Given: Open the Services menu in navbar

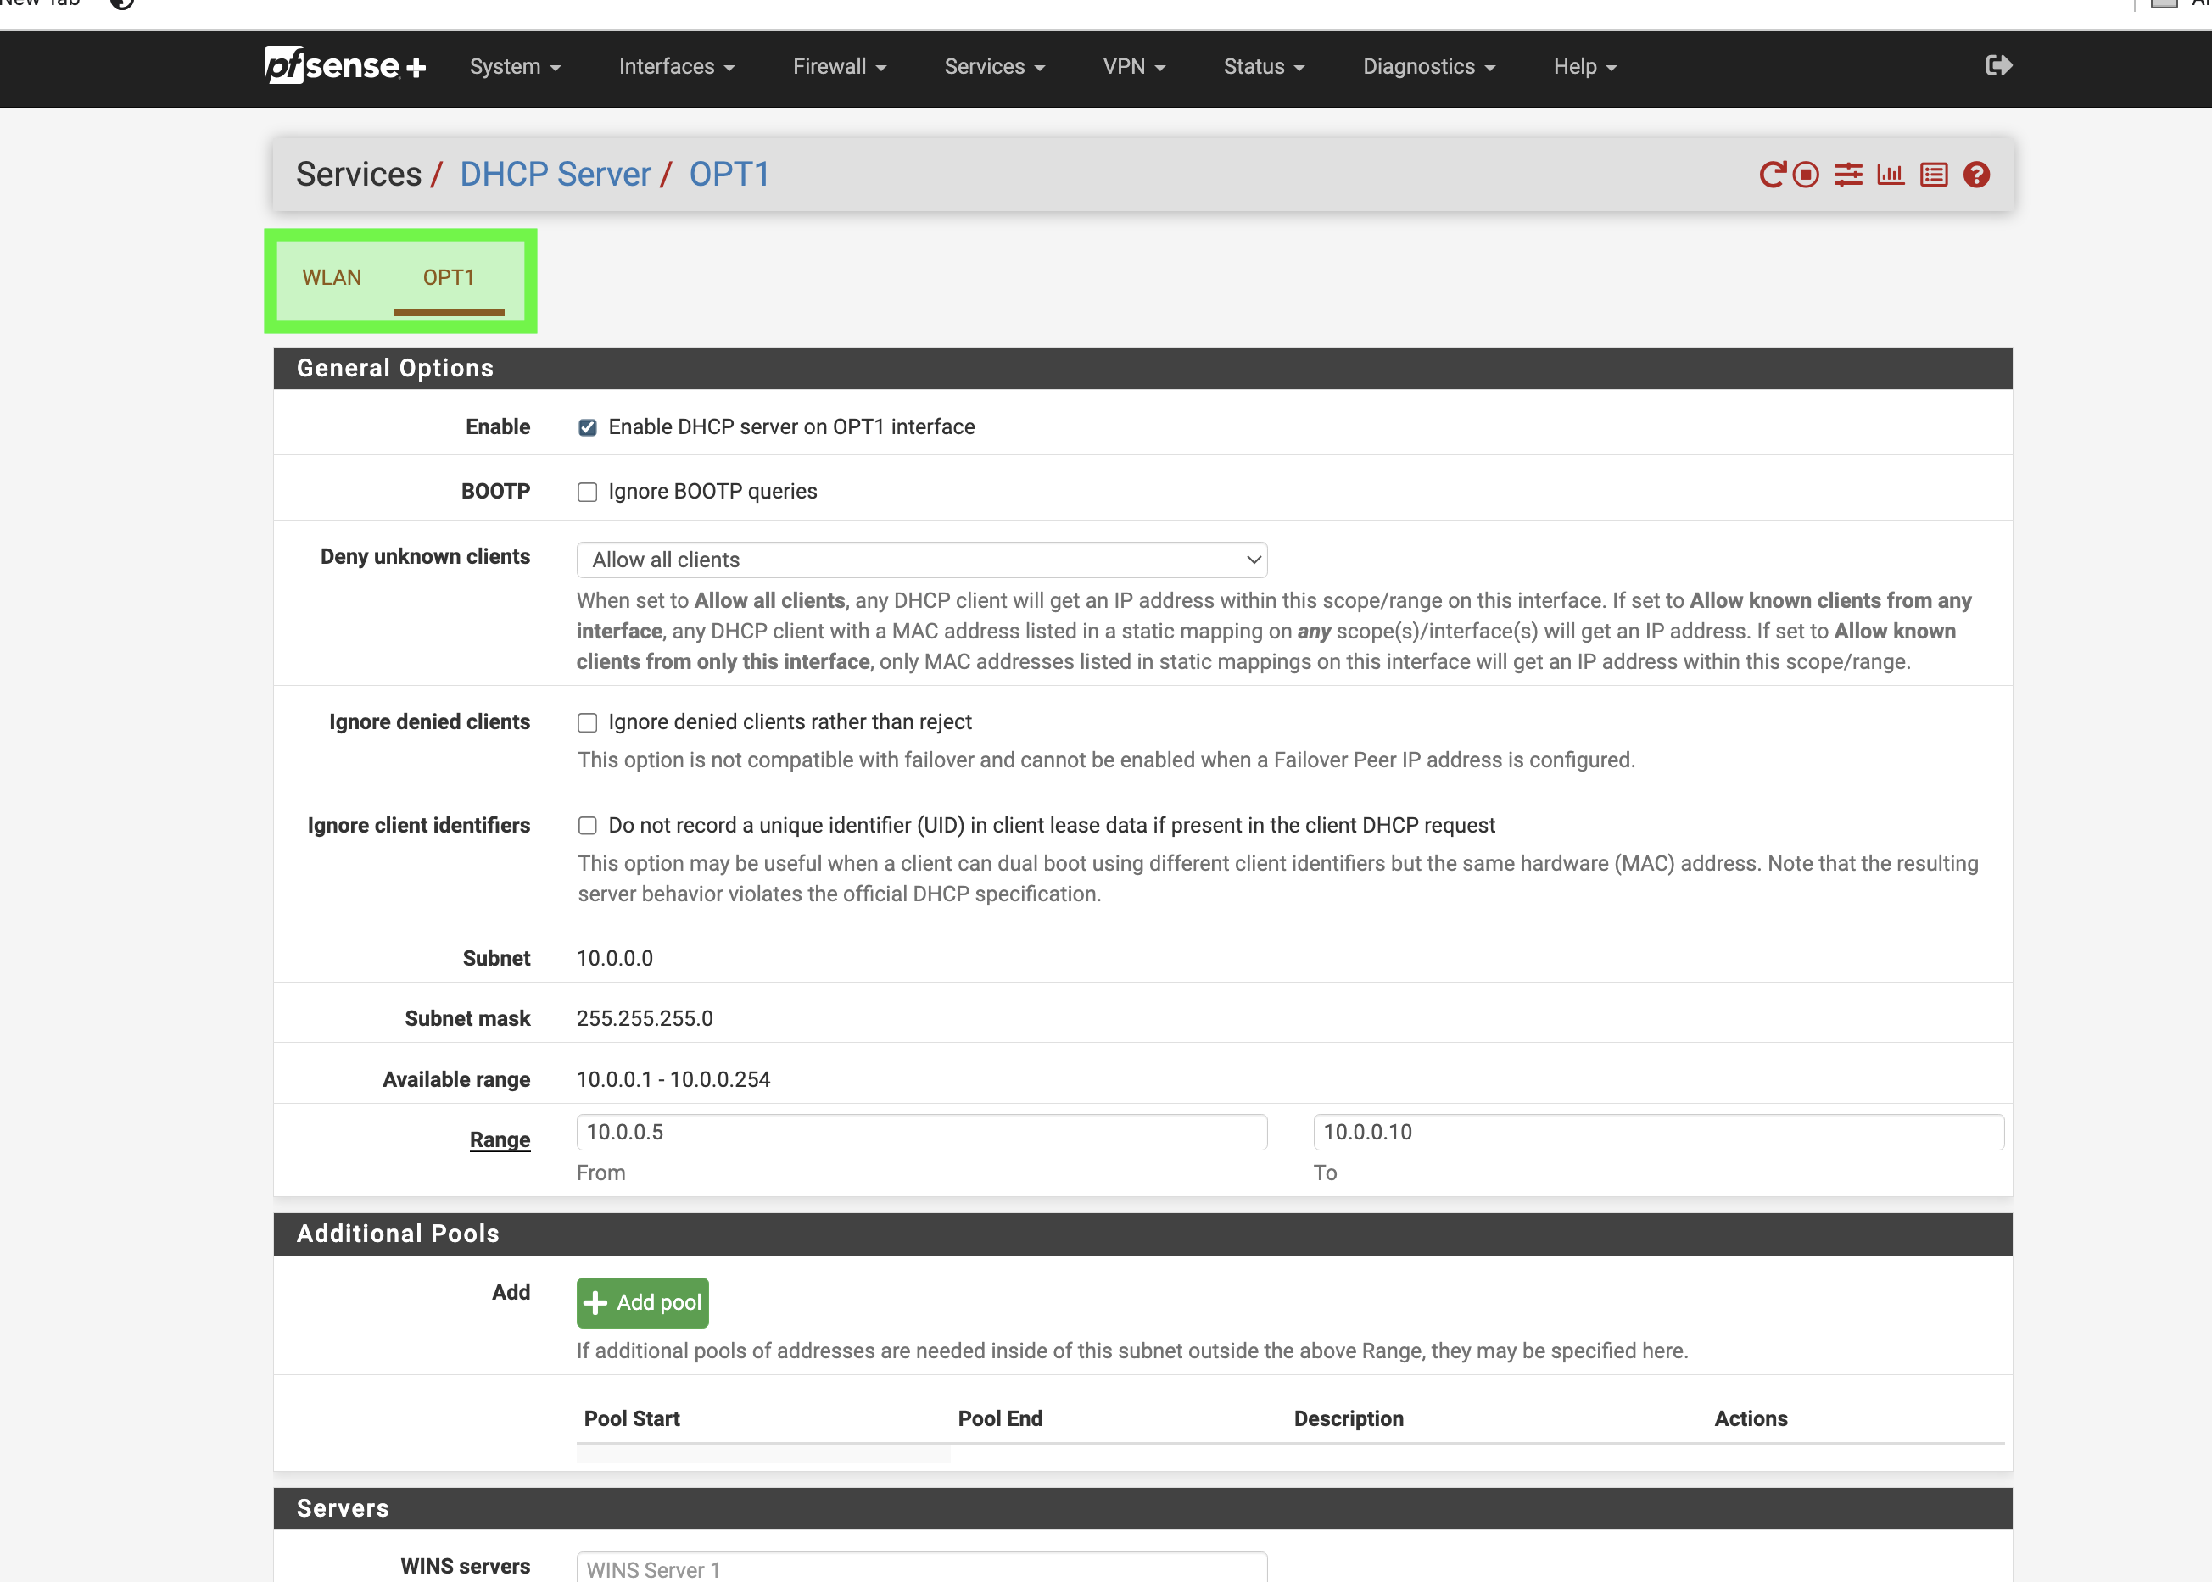Looking at the screenshot, I should [994, 66].
